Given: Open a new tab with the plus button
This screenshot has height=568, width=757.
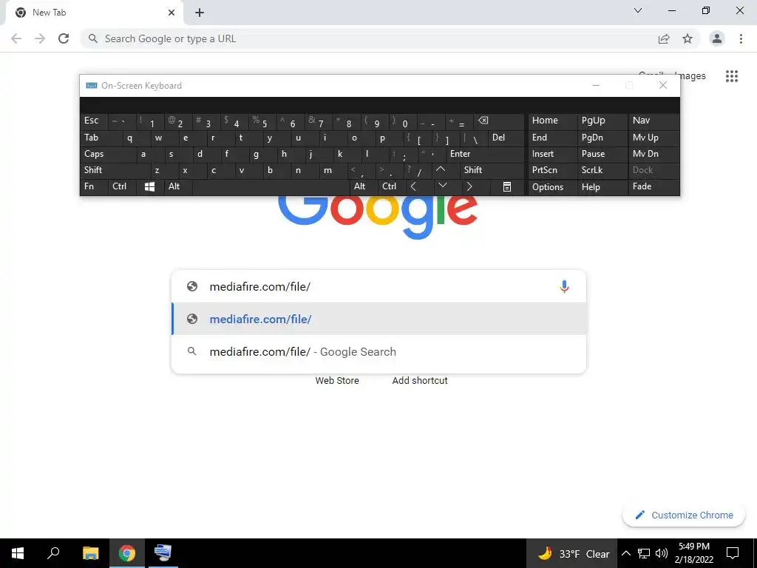Looking at the screenshot, I should (200, 13).
